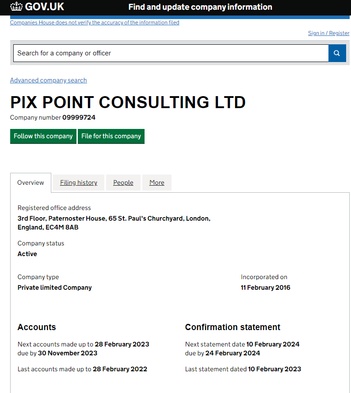Click the GOV.UK crown logo

point(16,7)
